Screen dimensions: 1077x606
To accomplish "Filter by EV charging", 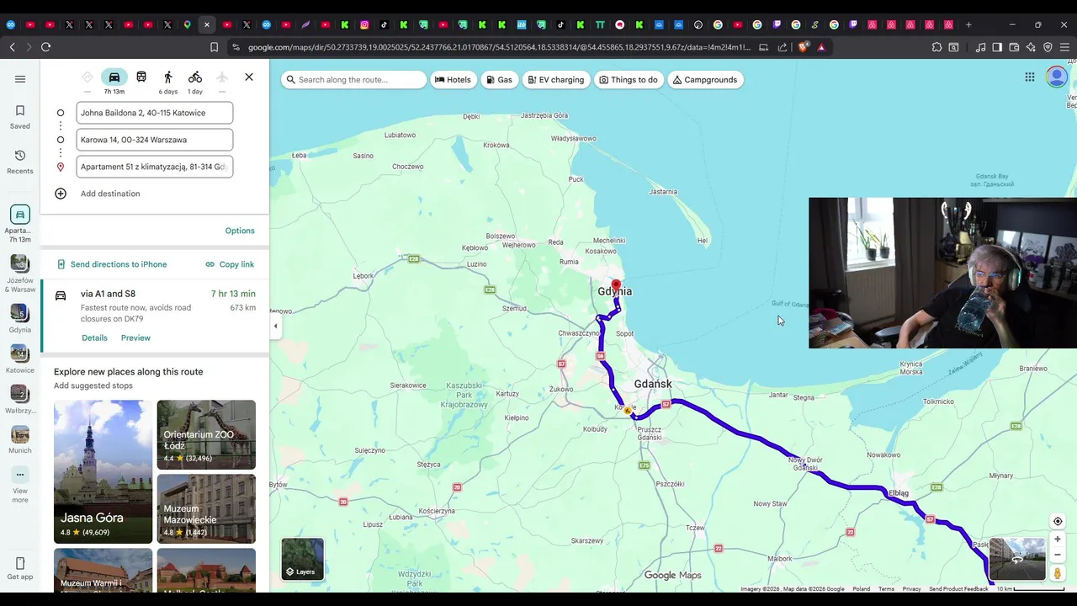I will 555,80.
